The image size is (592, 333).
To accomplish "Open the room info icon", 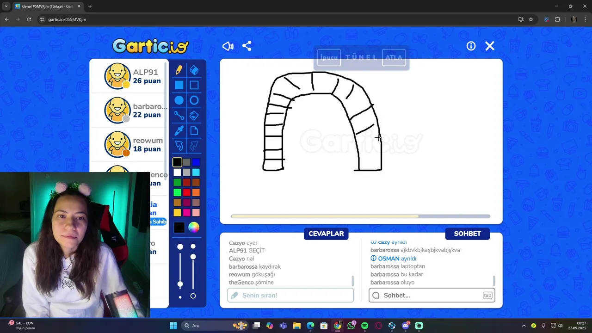I will click(x=471, y=46).
